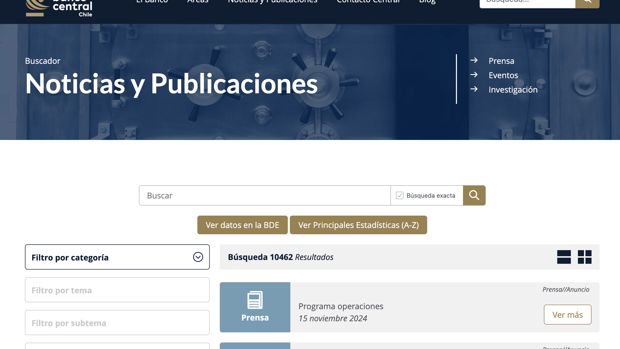Viewport: 620px width, 349px height.
Task: Click Ver Principales Estadísticas (A-Z) button
Action: coord(358,225)
